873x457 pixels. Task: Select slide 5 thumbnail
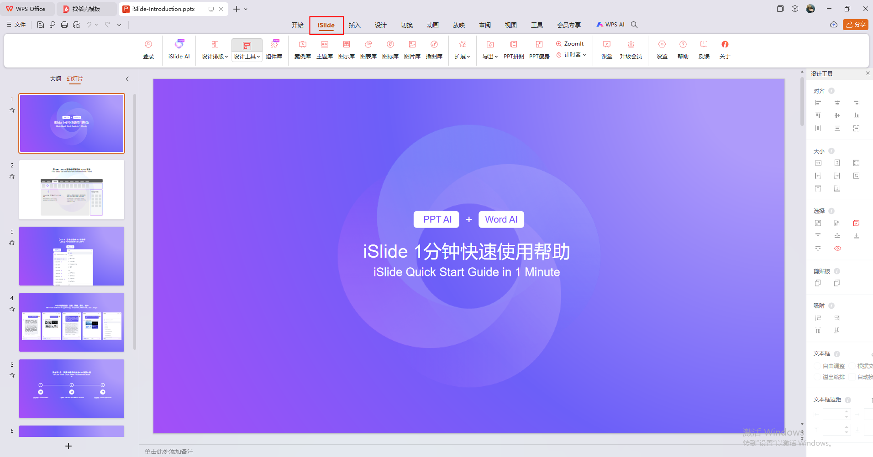pos(72,389)
